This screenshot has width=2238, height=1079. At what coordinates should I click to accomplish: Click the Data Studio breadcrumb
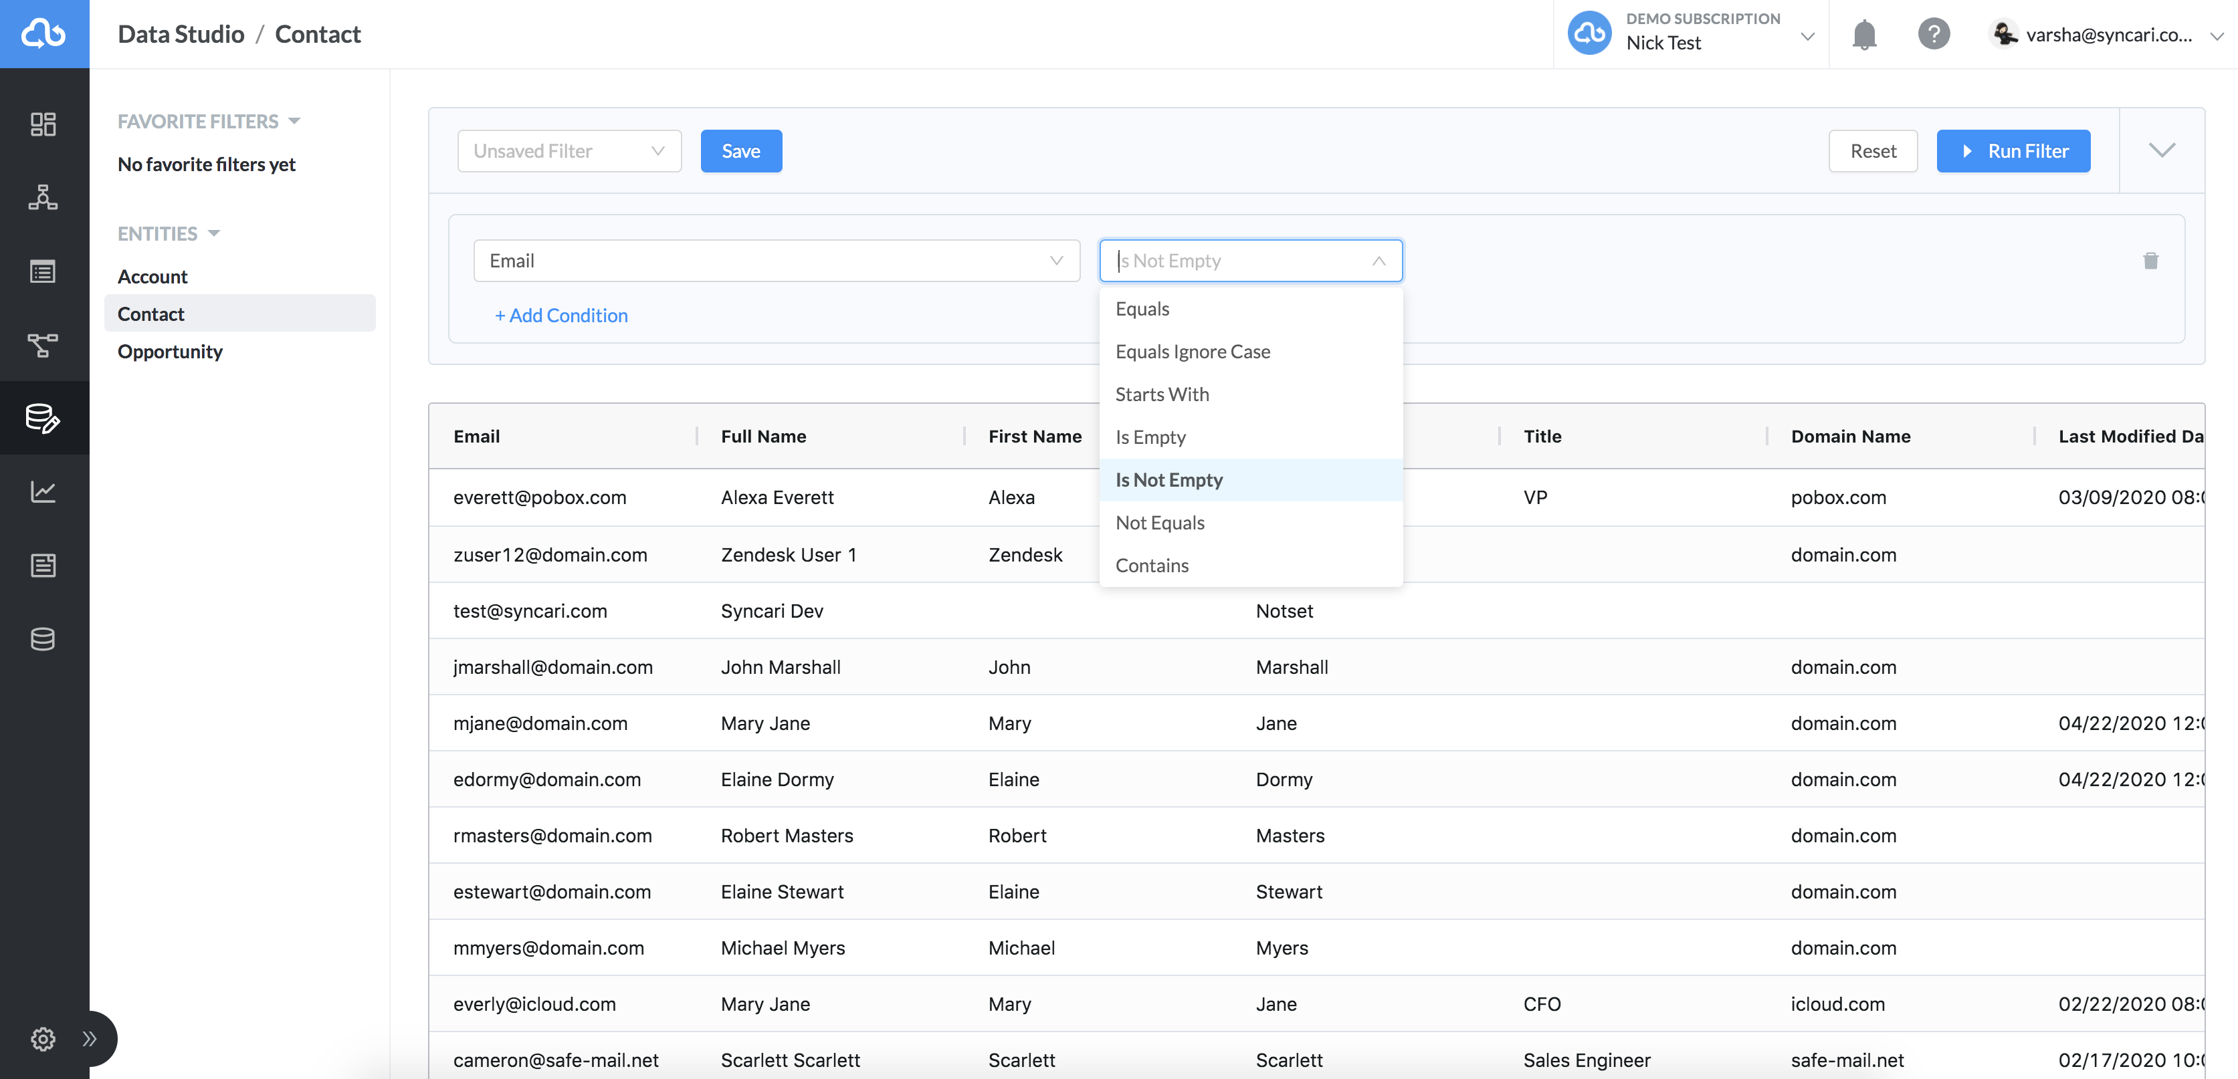[x=181, y=34]
